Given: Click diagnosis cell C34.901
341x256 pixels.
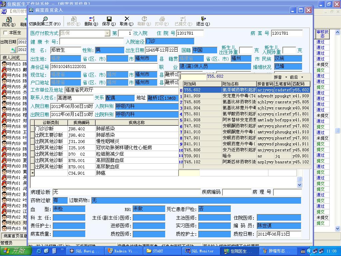Looking at the screenshot, I should coord(81,173).
